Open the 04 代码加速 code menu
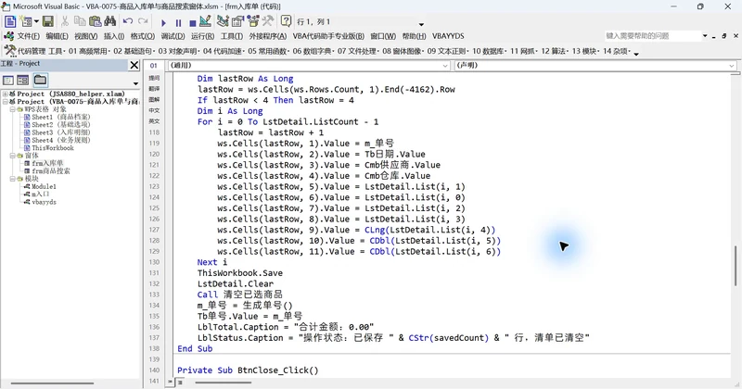This screenshot has width=742, height=389. 223,51
